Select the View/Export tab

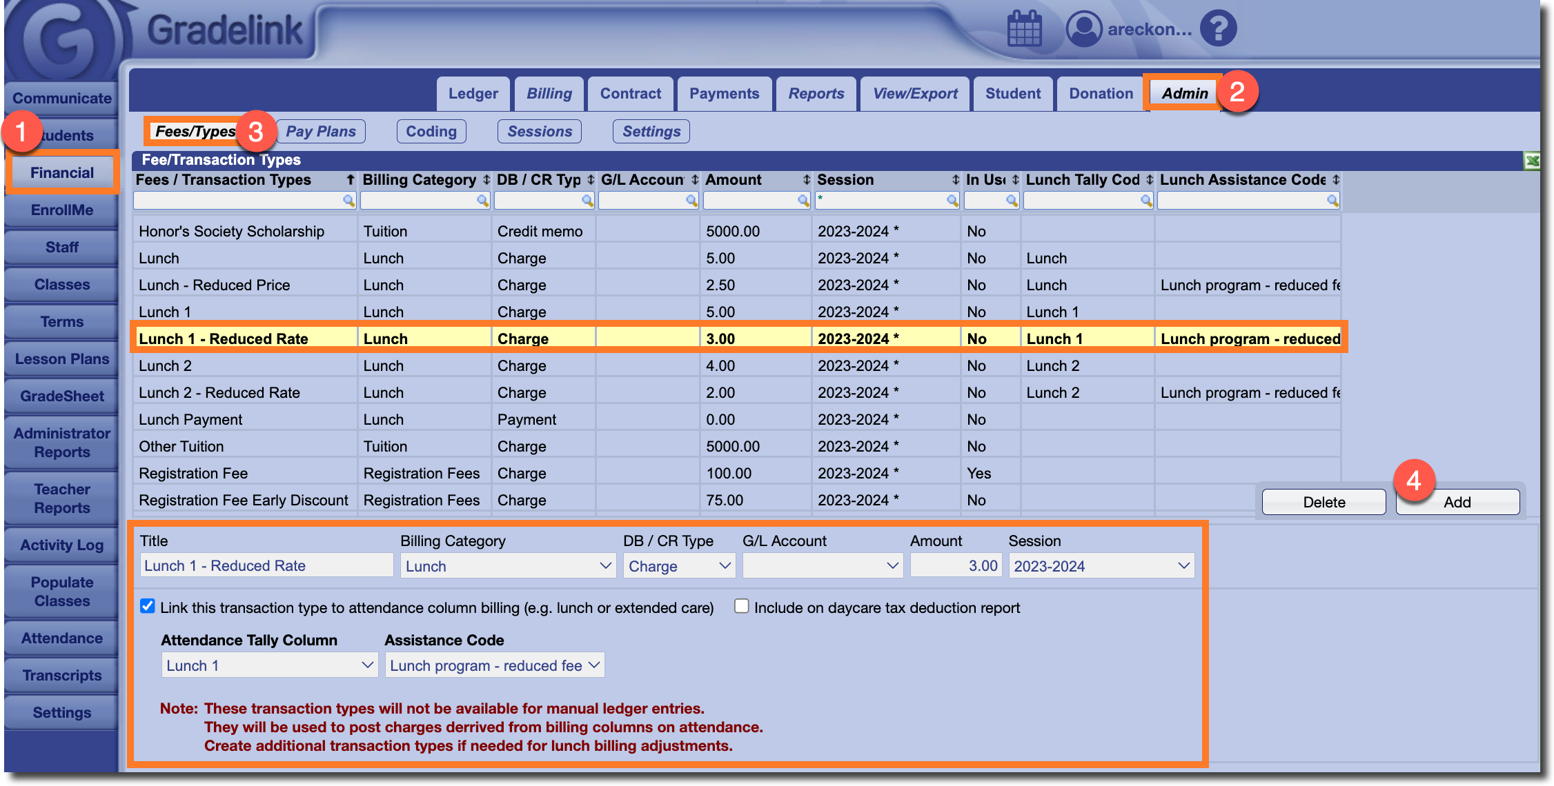coord(916,94)
